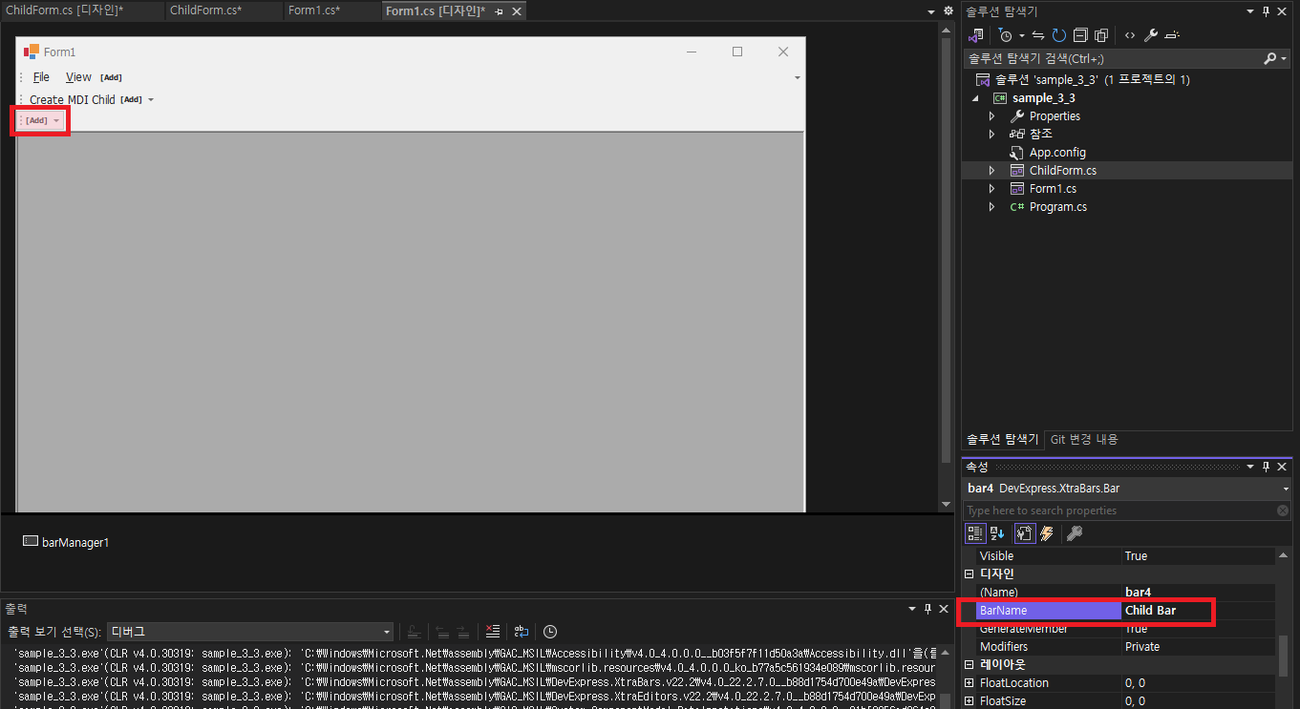
Task: Expand the Form1.cs node in tree
Action: (991, 188)
